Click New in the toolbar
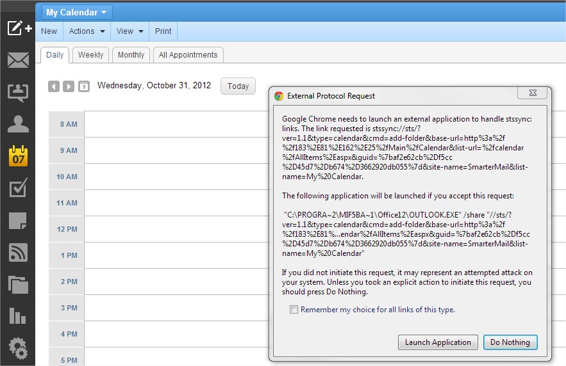This screenshot has width=566, height=366. click(x=49, y=31)
